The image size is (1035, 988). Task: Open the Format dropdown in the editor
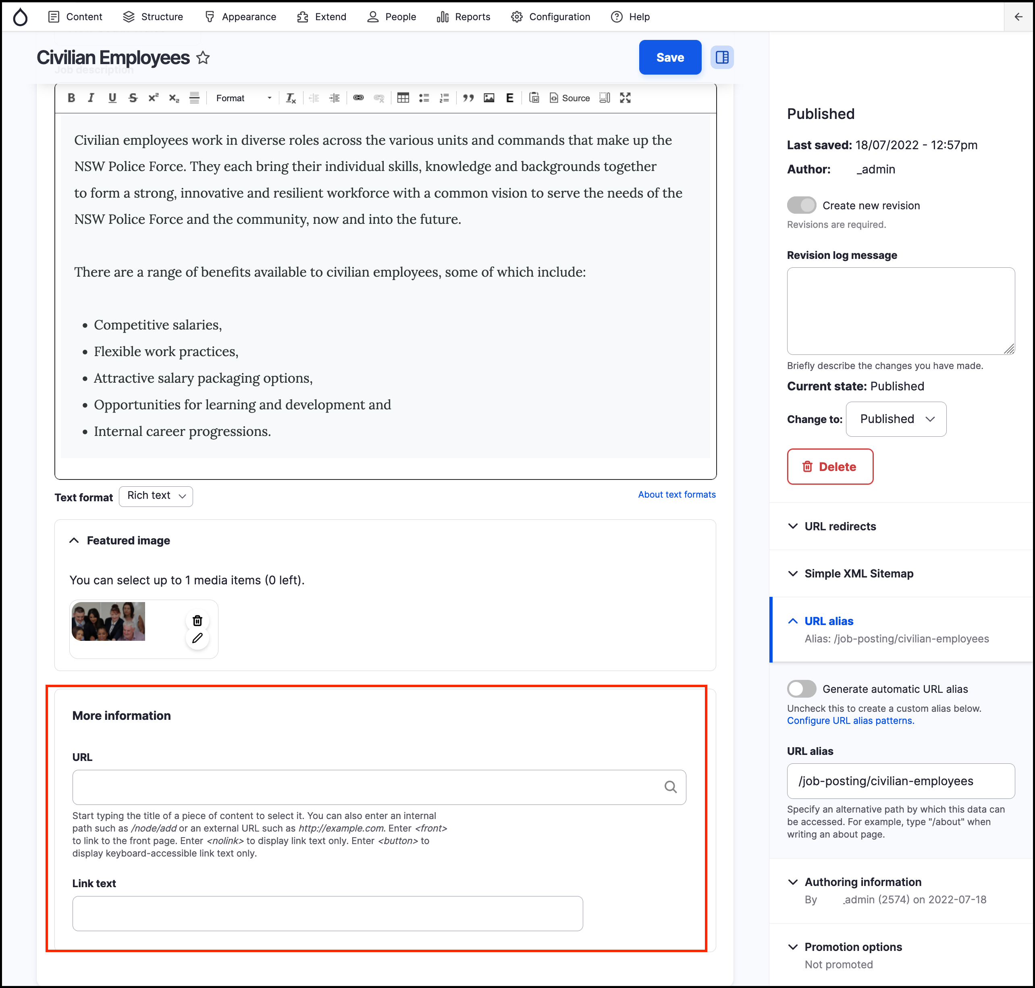tap(243, 98)
